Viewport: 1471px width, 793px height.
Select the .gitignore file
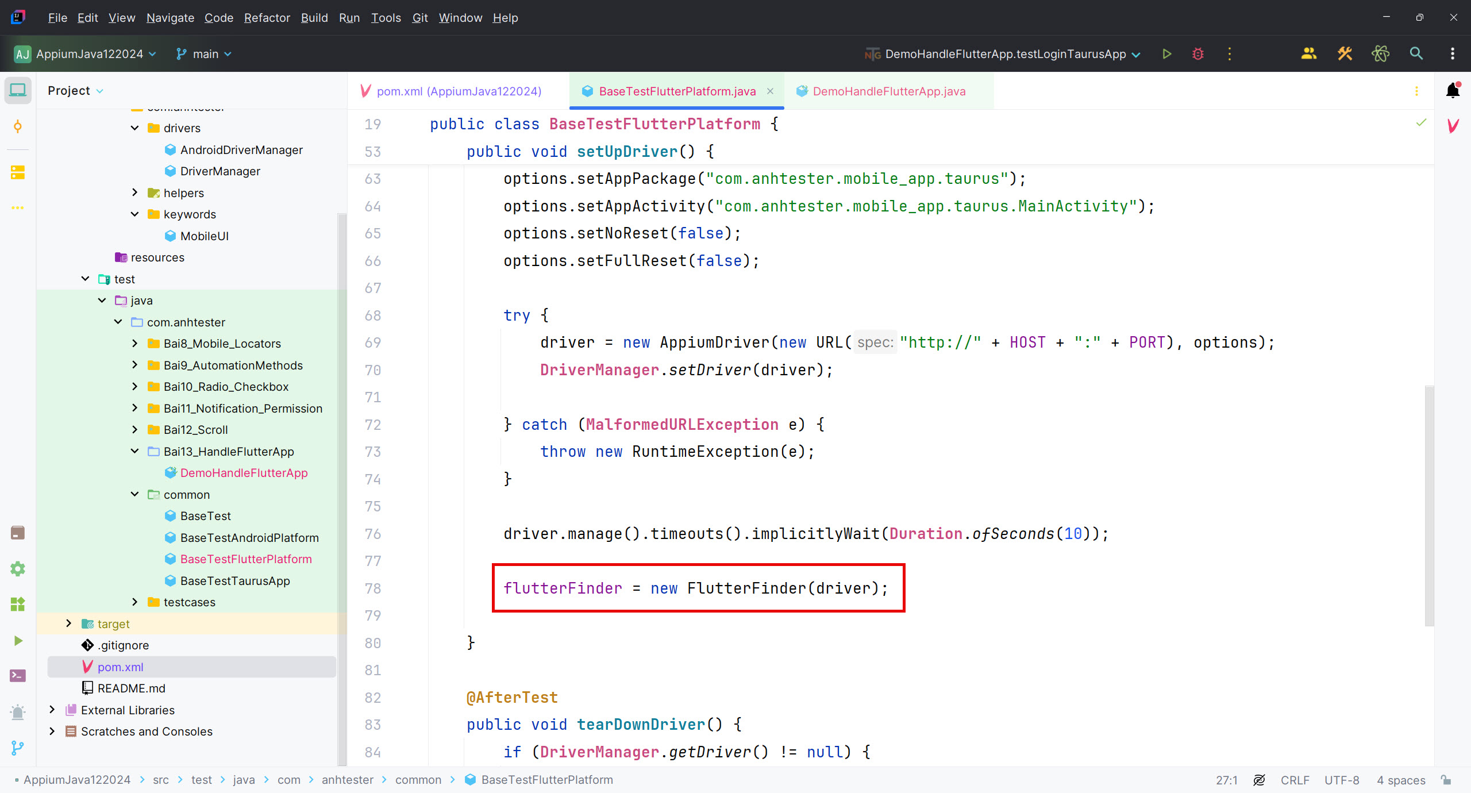pyautogui.click(x=123, y=645)
